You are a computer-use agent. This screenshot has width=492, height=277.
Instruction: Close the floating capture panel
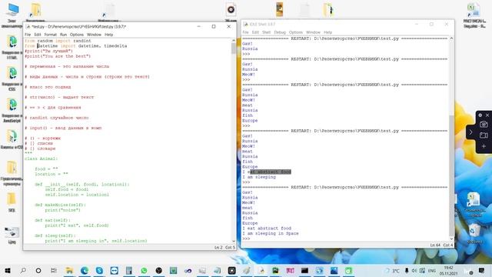point(487,115)
